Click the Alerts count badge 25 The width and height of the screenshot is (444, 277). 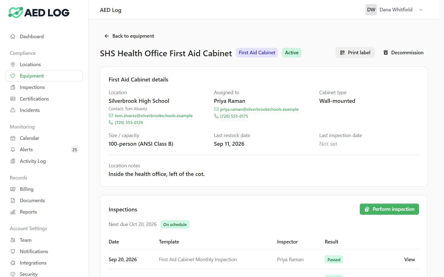tap(75, 150)
